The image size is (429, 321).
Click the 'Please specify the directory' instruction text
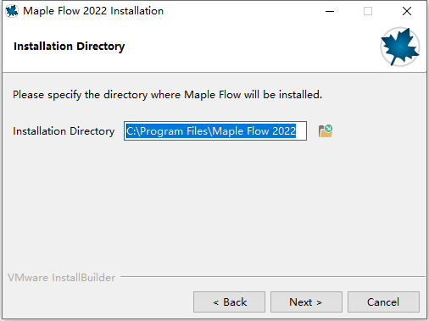(x=167, y=95)
